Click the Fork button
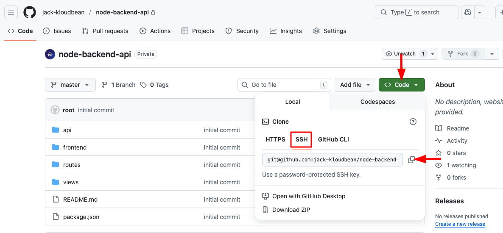 click(463, 54)
